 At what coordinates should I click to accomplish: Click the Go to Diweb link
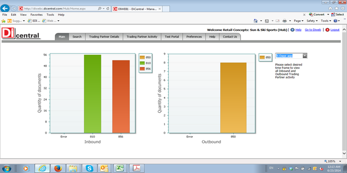click(313, 30)
